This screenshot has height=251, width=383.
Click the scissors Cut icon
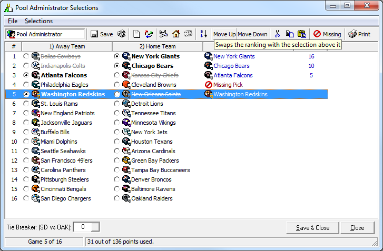(277, 34)
